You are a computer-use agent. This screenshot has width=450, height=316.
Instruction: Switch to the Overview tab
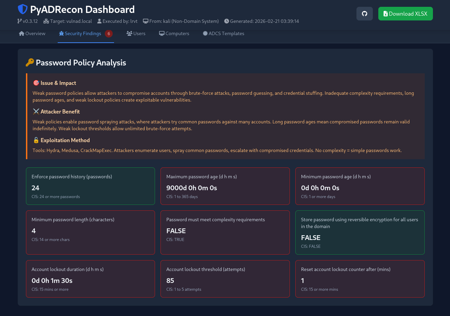[32, 33]
